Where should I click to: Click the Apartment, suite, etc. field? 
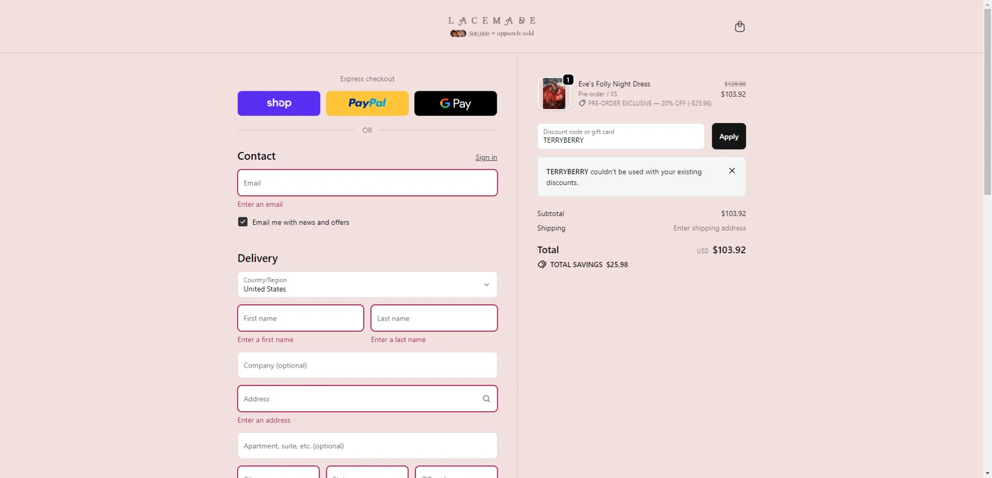(367, 446)
